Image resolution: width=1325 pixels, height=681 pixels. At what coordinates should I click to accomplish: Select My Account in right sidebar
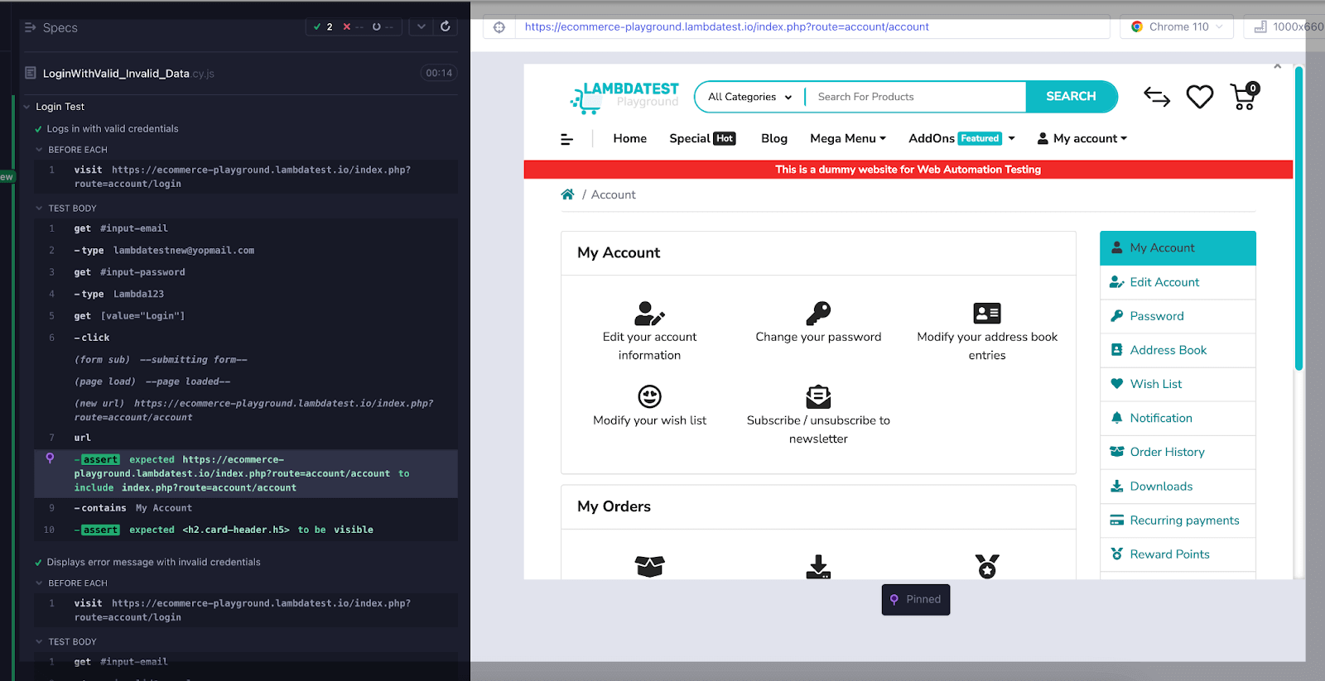coord(1178,247)
